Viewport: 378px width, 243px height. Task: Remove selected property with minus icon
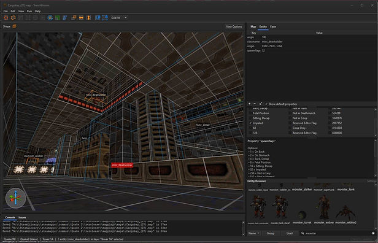click(x=255, y=104)
